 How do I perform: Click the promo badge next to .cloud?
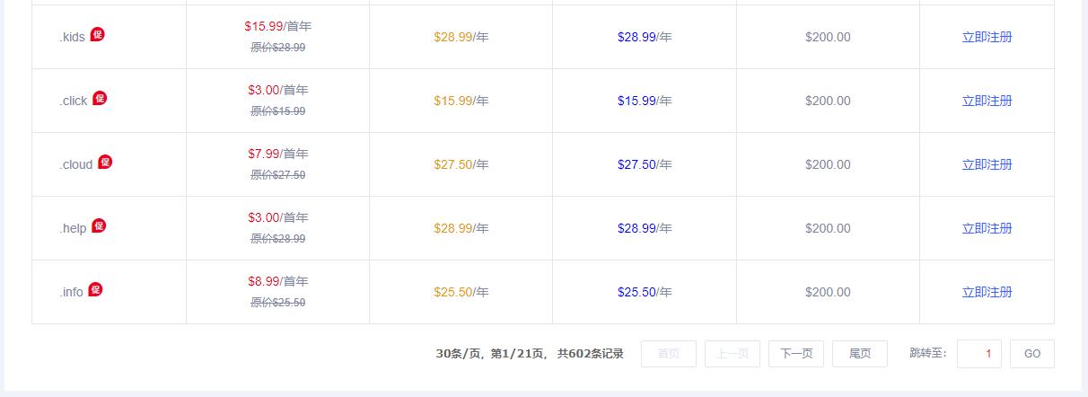[105, 163]
